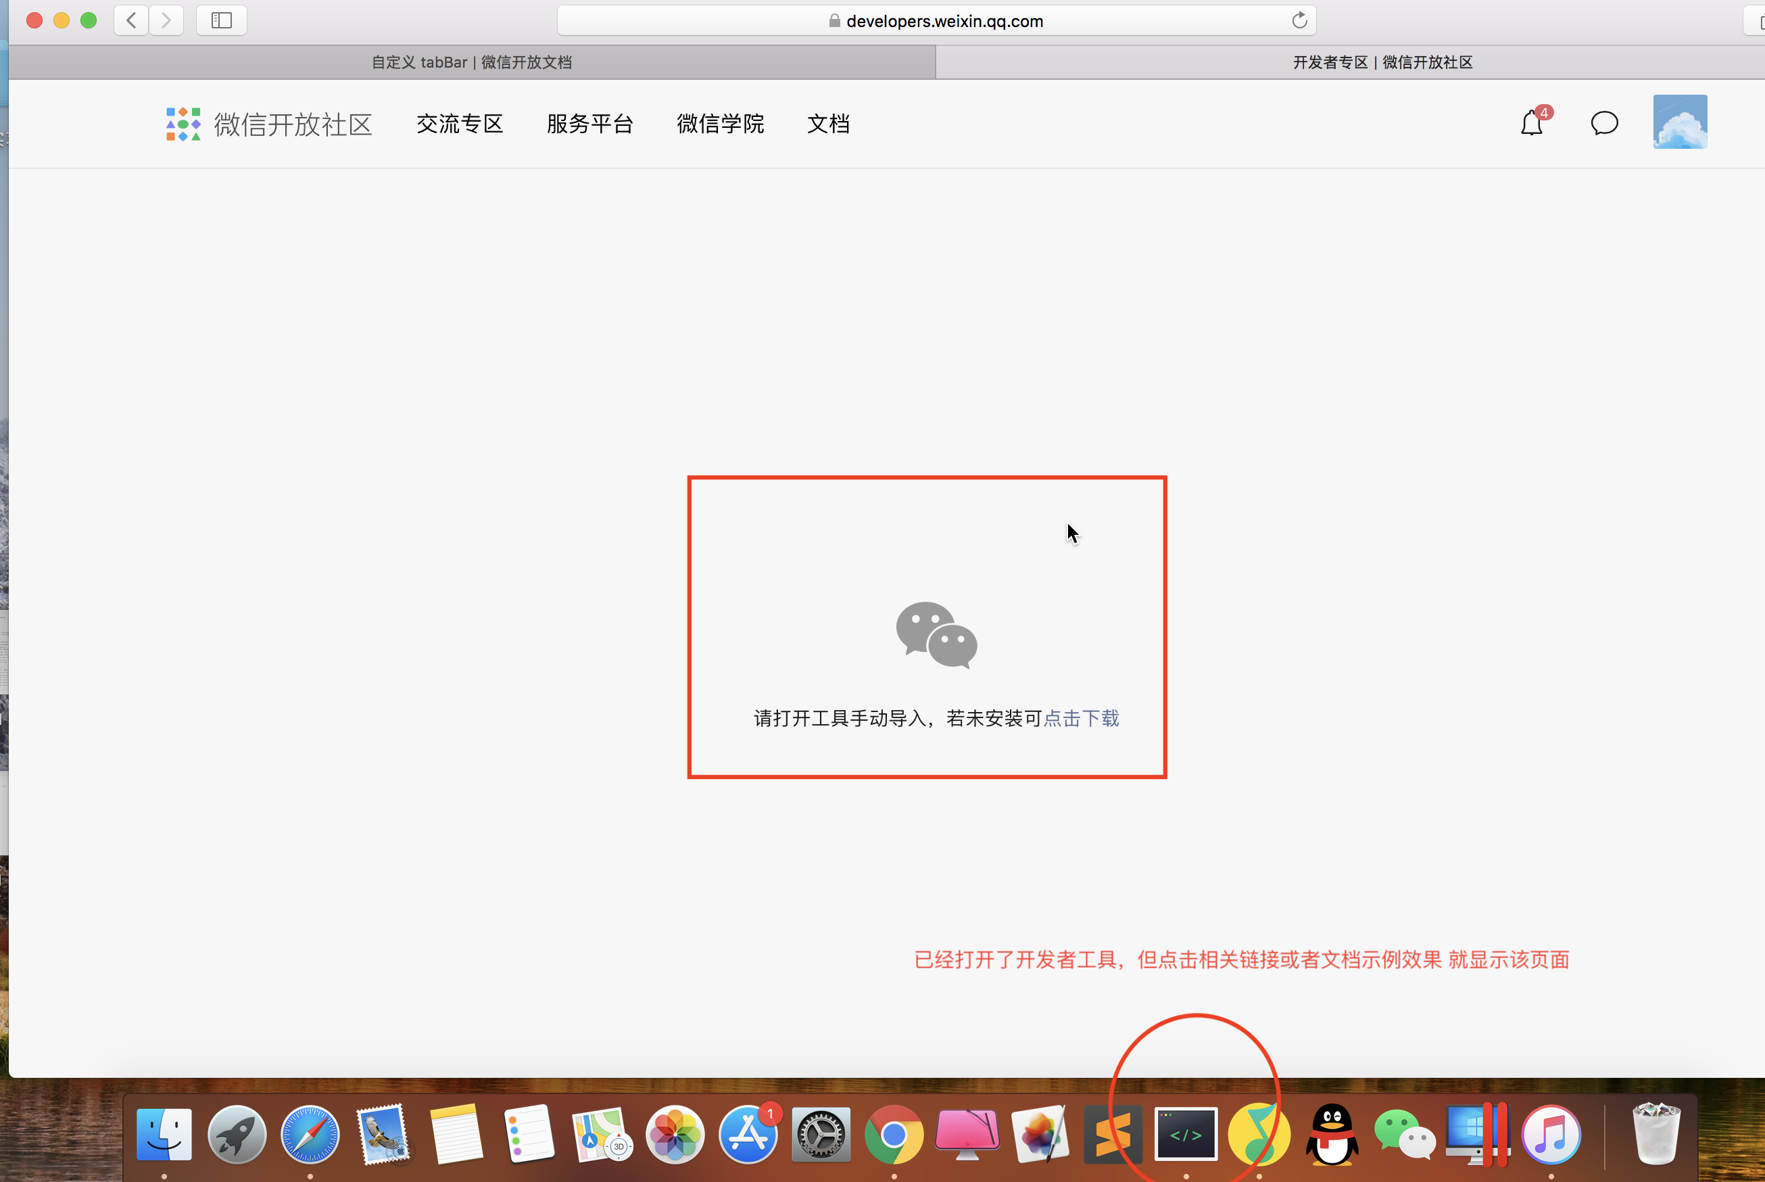
Task: Open the chat messages bubble icon
Action: pyautogui.click(x=1605, y=123)
